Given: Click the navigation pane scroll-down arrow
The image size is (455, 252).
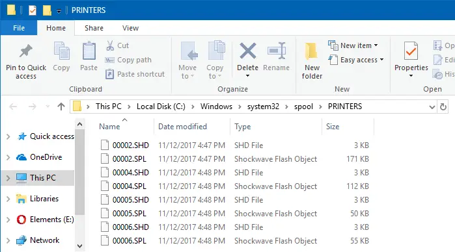Looking at the screenshot, I should [80, 246].
